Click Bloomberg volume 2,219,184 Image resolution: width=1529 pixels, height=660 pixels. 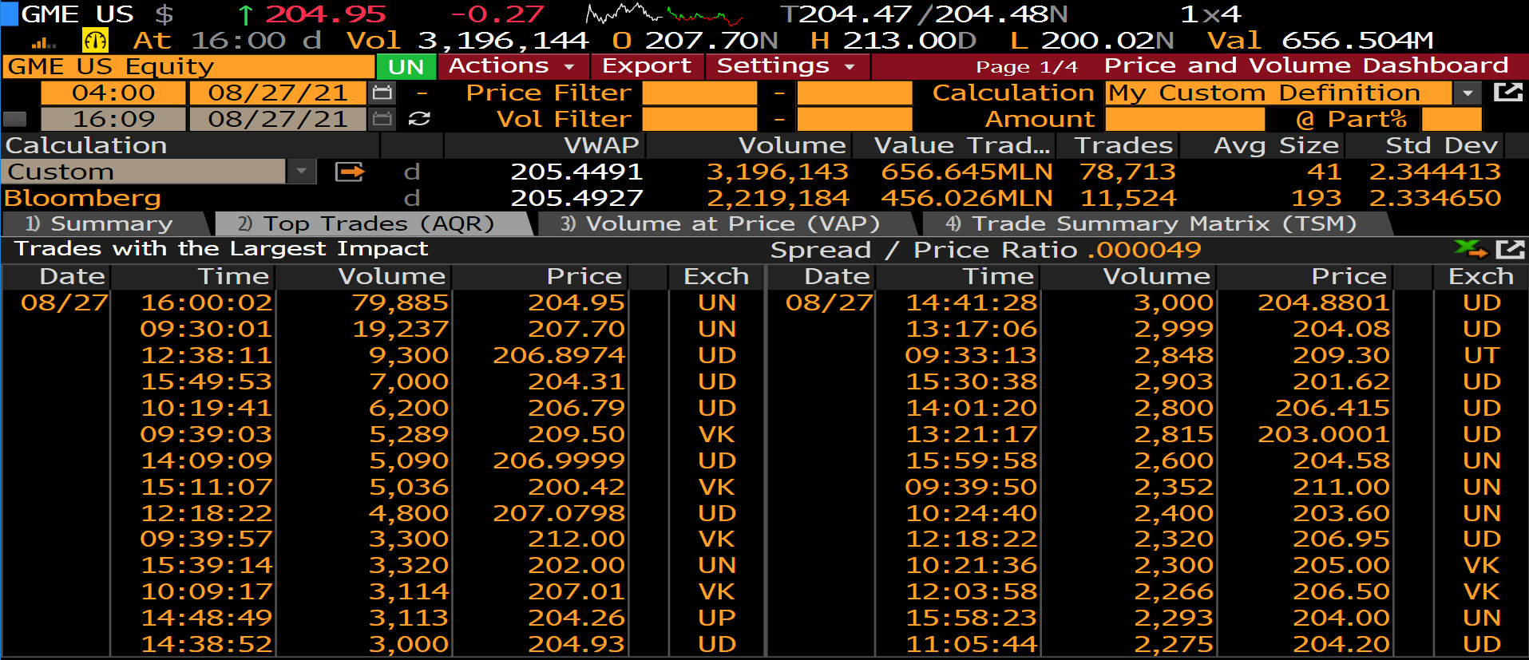pos(778,198)
